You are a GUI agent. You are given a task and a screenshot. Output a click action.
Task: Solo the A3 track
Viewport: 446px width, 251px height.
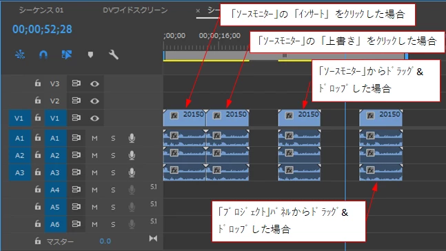[113, 173]
